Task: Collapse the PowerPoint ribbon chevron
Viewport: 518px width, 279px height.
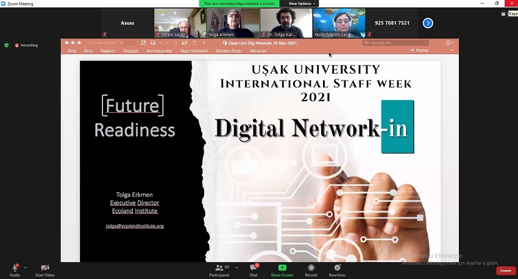Action: 452,51
